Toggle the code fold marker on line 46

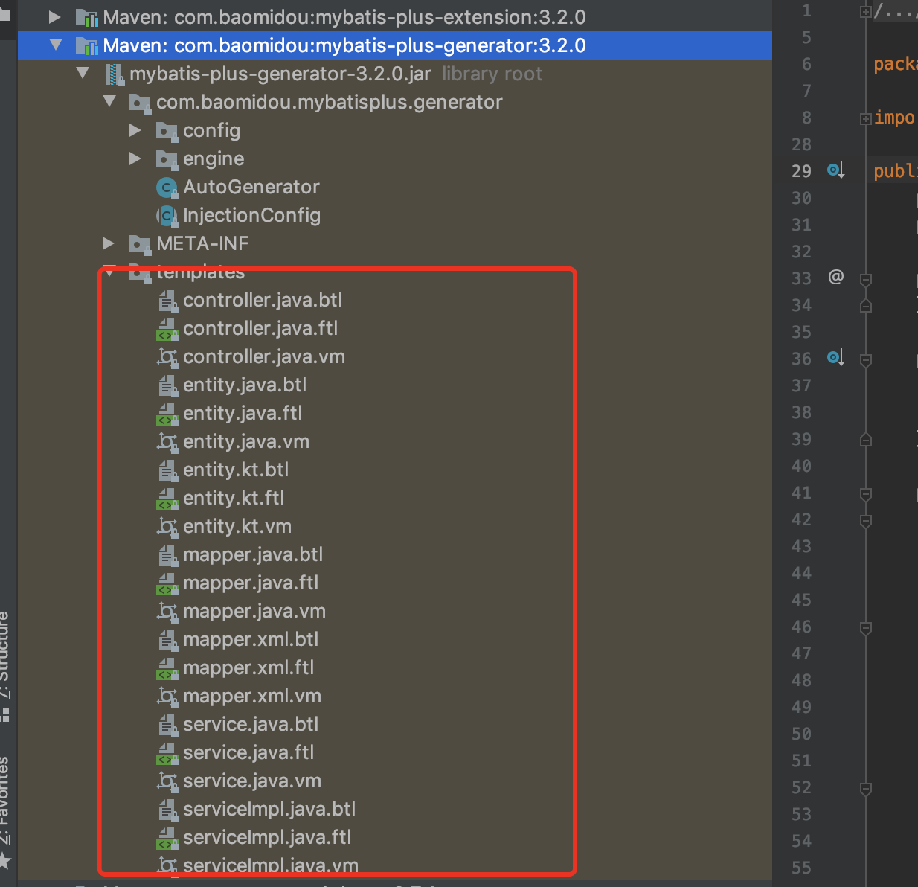point(865,628)
